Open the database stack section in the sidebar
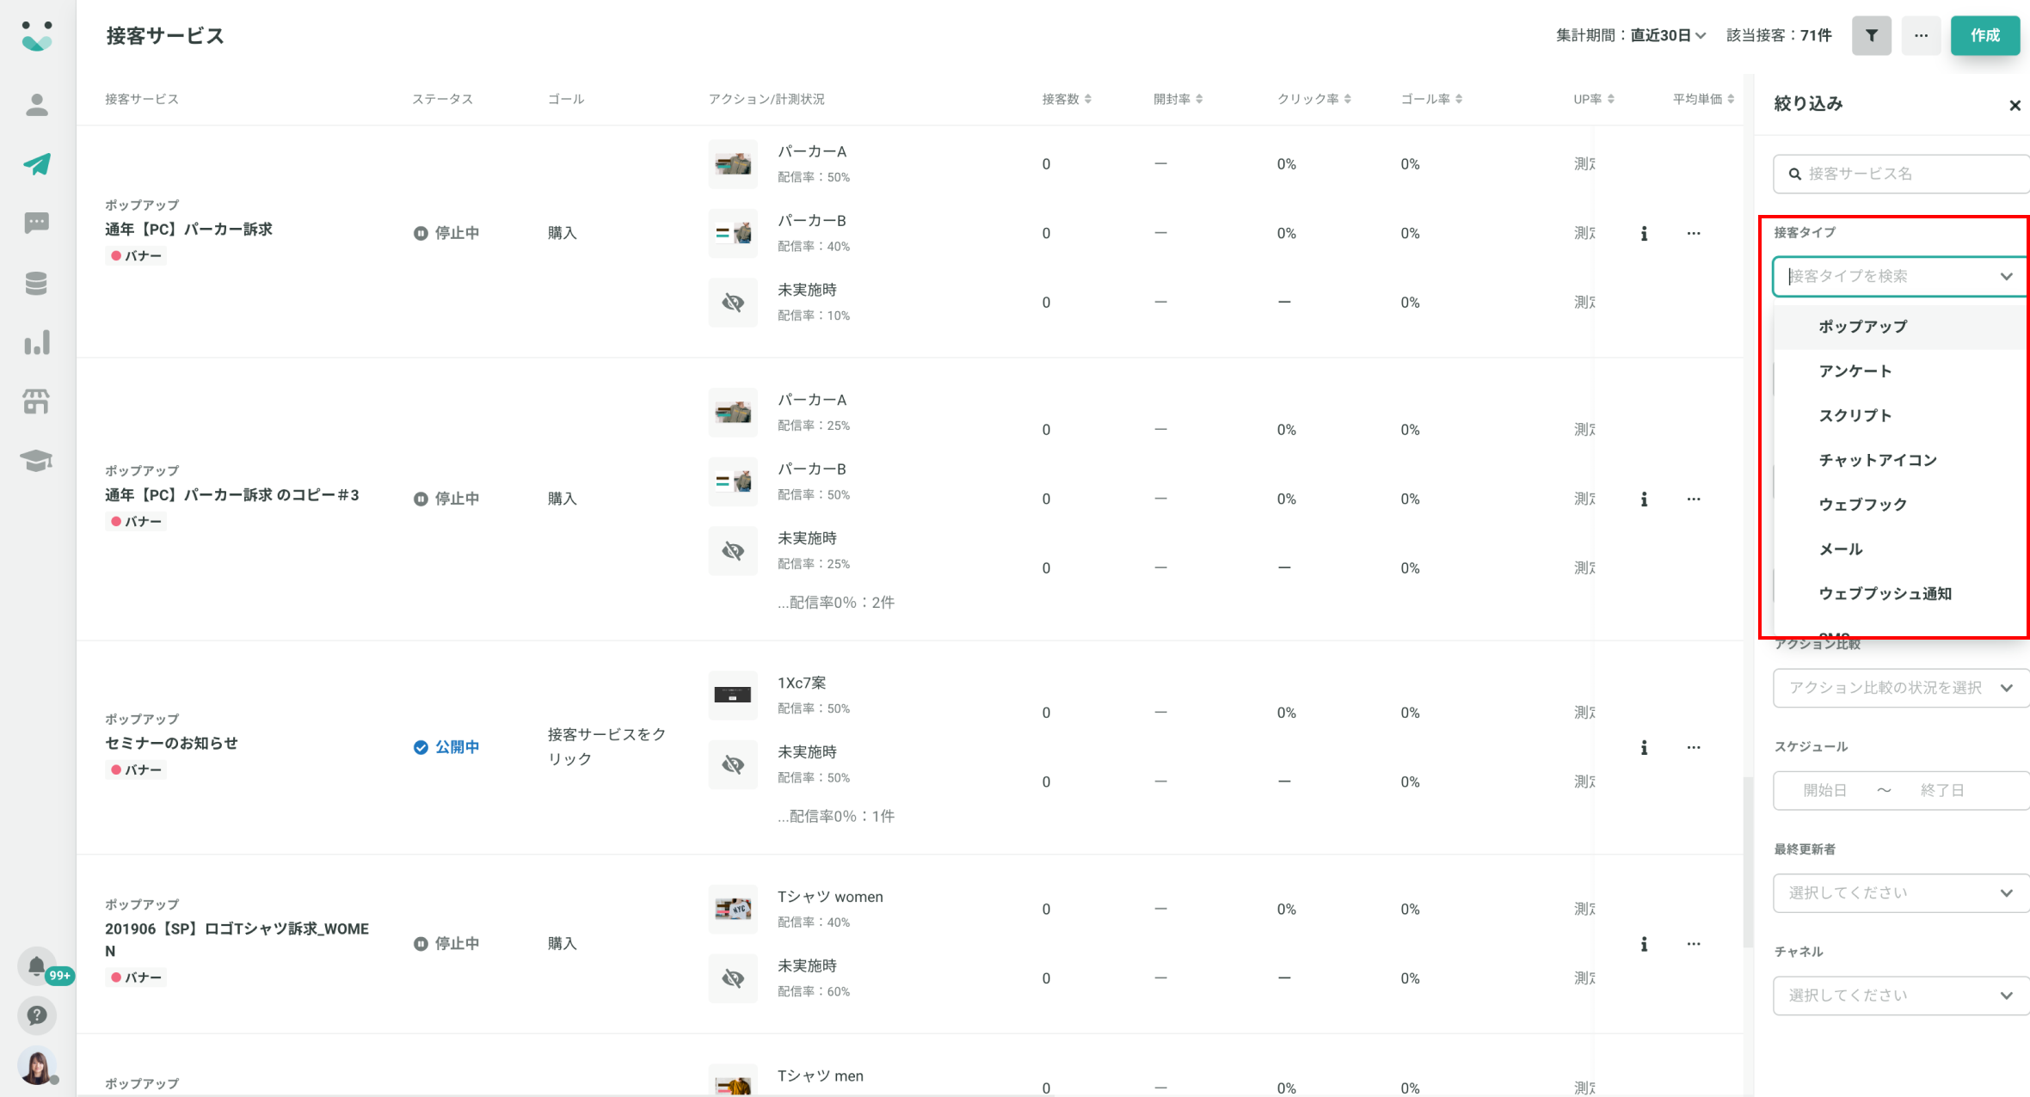Screen dimensions: 2030x1097 coord(36,283)
